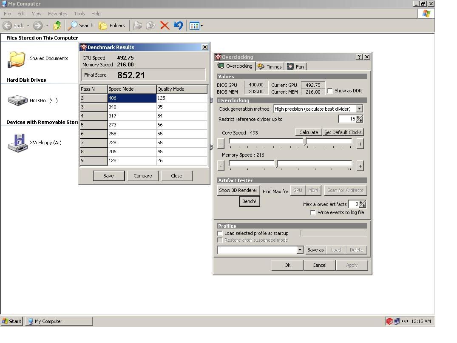Open the Favorites menu
Image resolution: width=457 pixels, height=343 pixels.
click(x=57, y=14)
